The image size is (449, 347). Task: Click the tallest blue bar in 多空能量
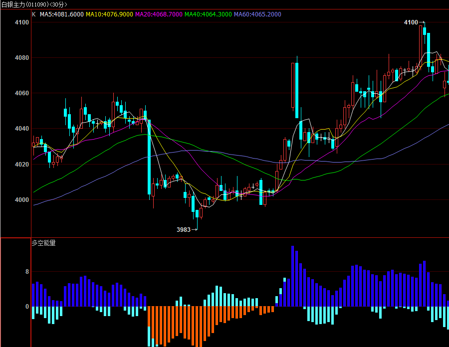(293, 276)
